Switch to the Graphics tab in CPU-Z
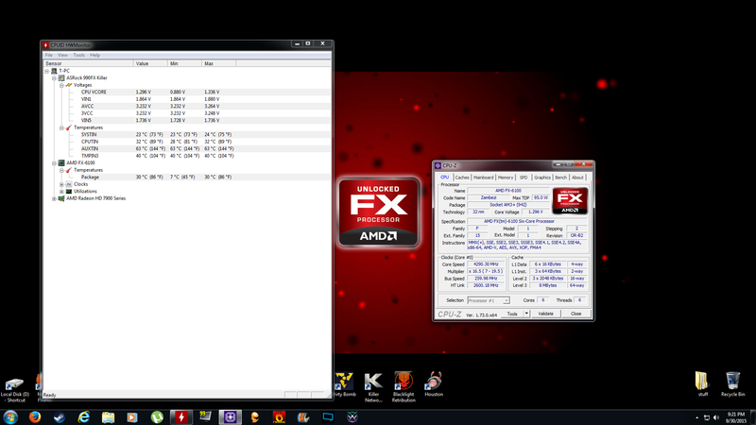This screenshot has width=756, height=425. point(541,178)
